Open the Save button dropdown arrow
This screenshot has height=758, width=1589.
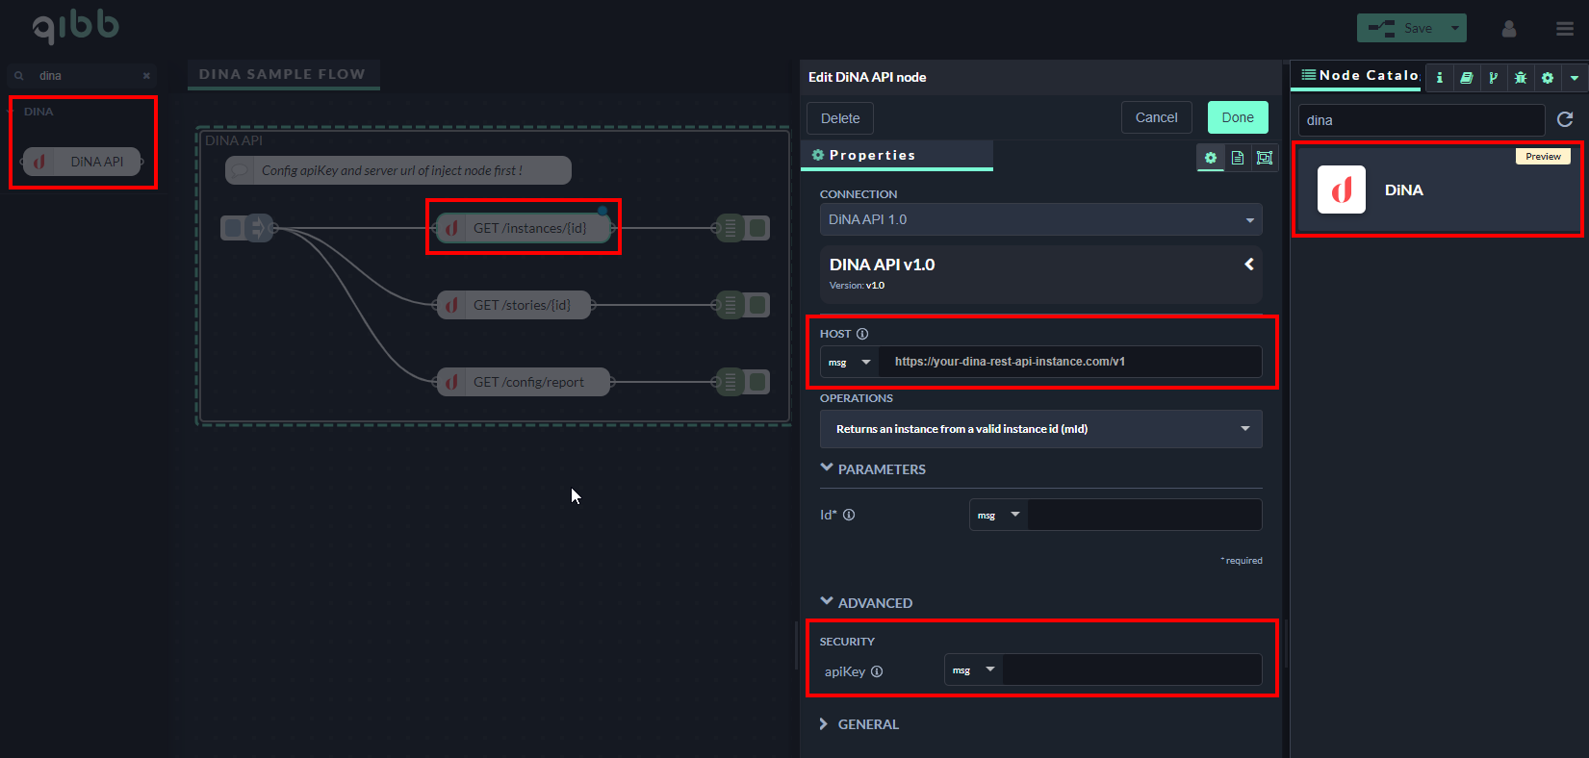[x=1455, y=28]
